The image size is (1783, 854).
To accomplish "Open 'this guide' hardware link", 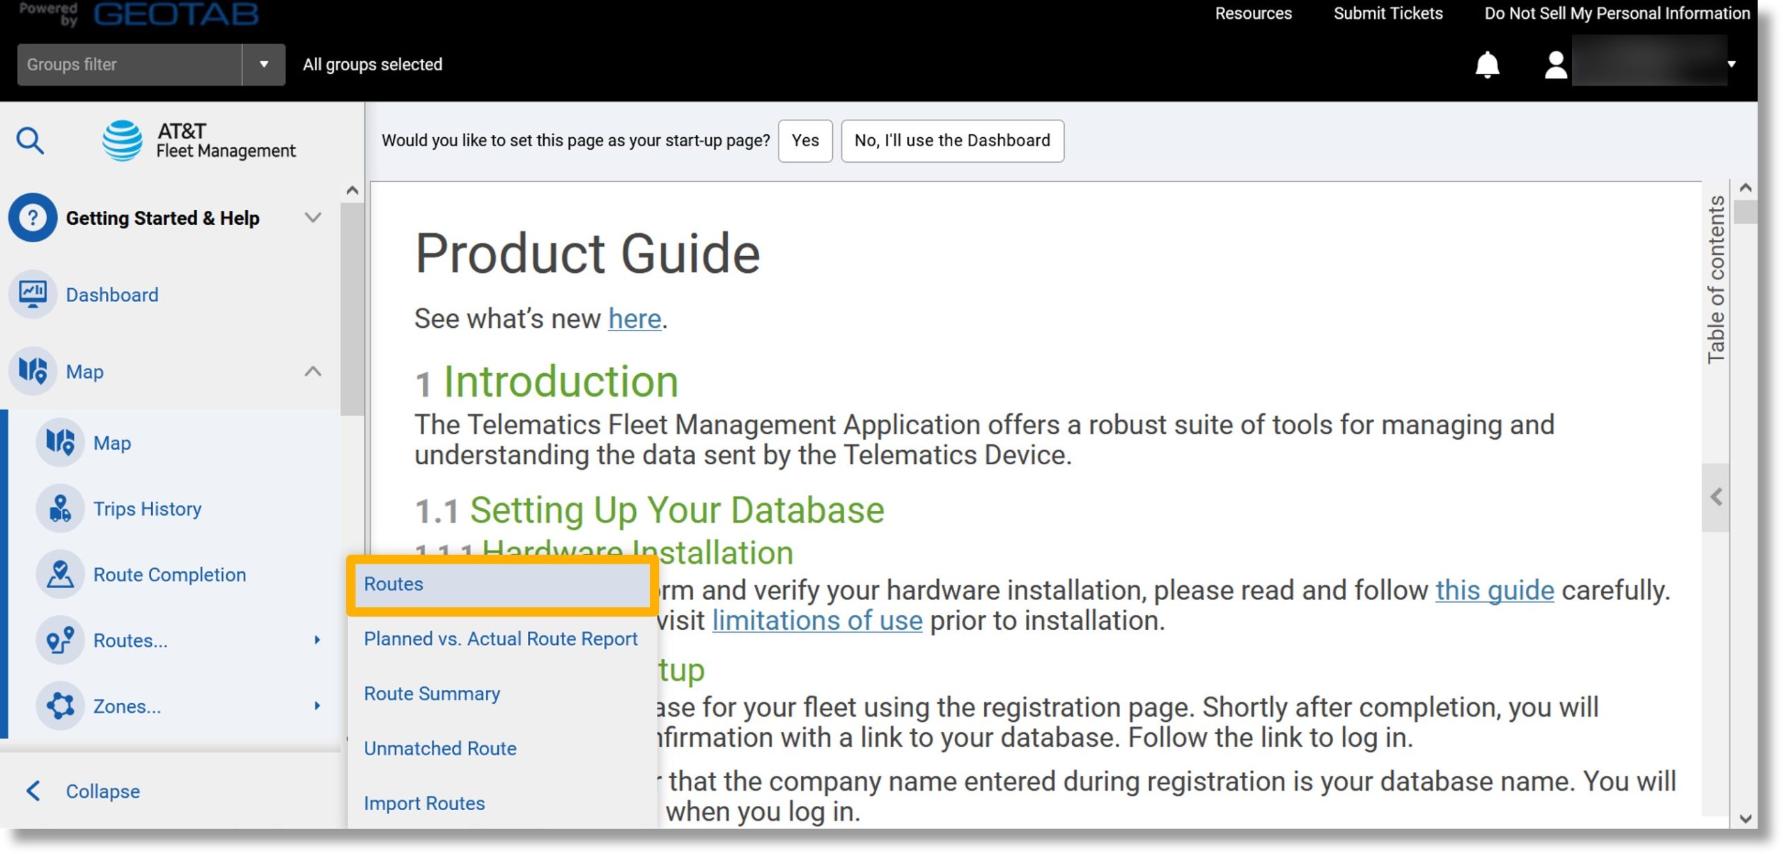I will pyautogui.click(x=1495, y=590).
